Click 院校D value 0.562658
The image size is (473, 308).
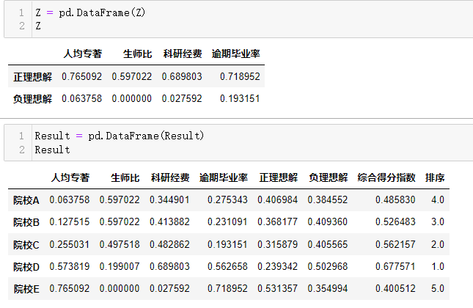pyautogui.click(x=227, y=267)
